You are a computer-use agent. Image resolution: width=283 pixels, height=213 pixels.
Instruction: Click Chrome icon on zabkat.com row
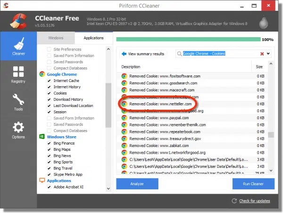pyautogui.click(x=124, y=146)
